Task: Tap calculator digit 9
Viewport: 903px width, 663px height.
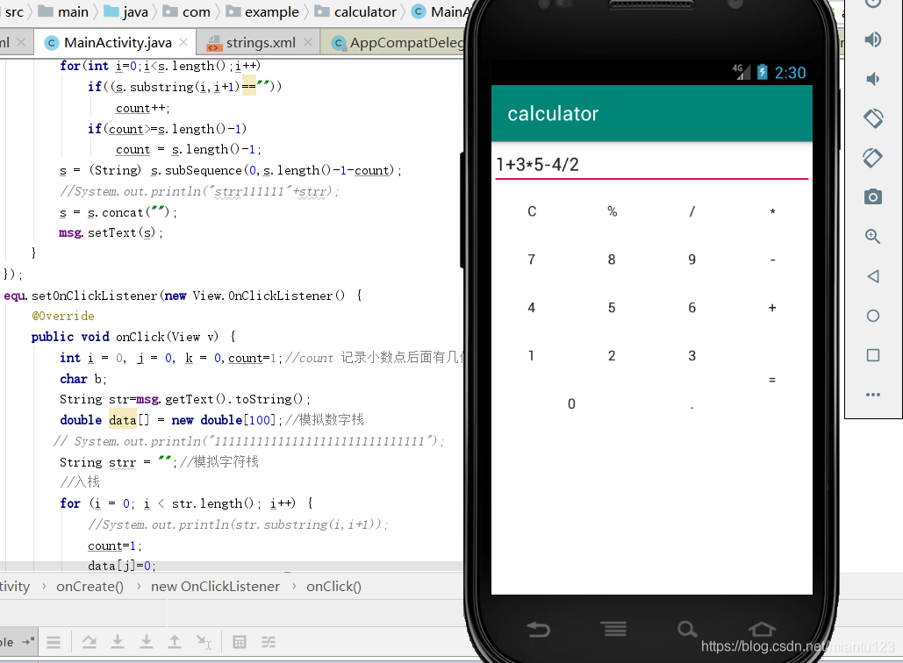Action: (692, 260)
